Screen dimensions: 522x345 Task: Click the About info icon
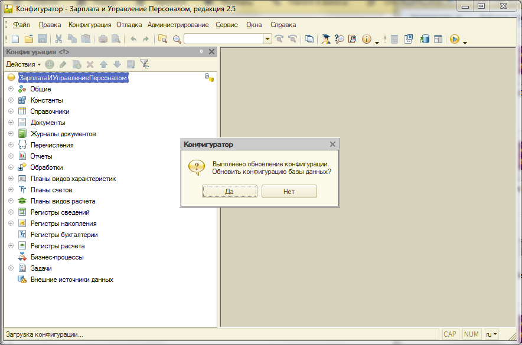[x=366, y=39]
